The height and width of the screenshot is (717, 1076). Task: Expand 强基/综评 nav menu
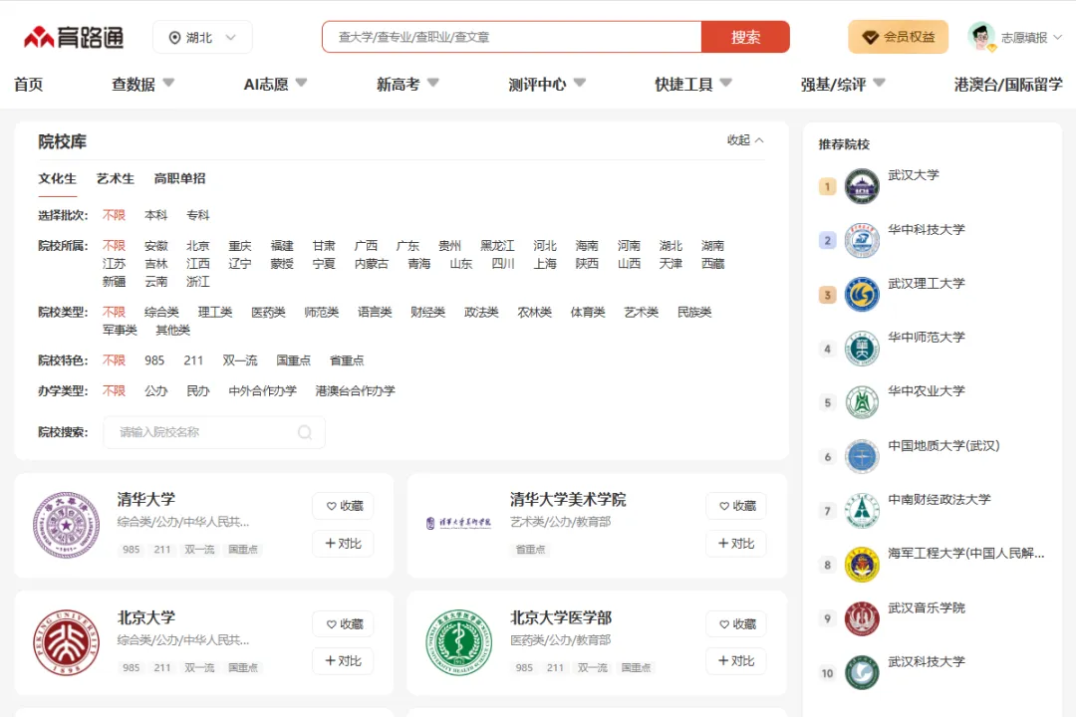pos(843,85)
